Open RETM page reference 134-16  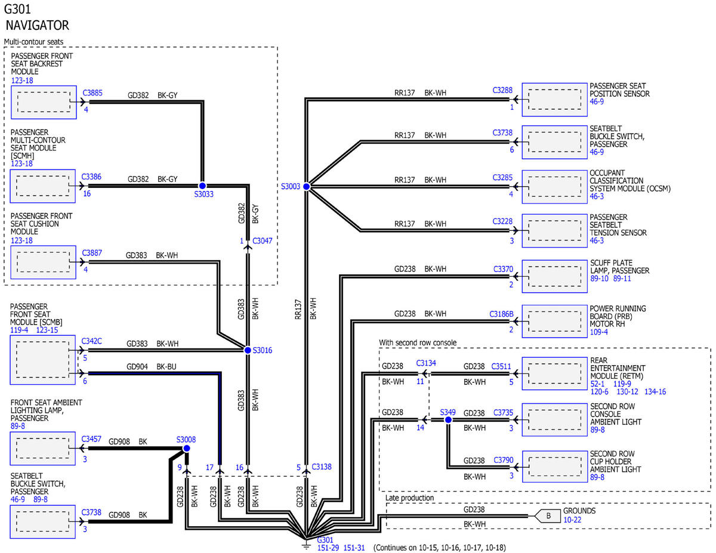pos(654,392)
